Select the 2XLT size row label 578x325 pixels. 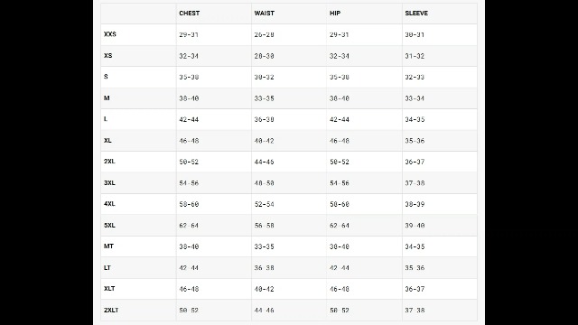click(x=111, y=311)
